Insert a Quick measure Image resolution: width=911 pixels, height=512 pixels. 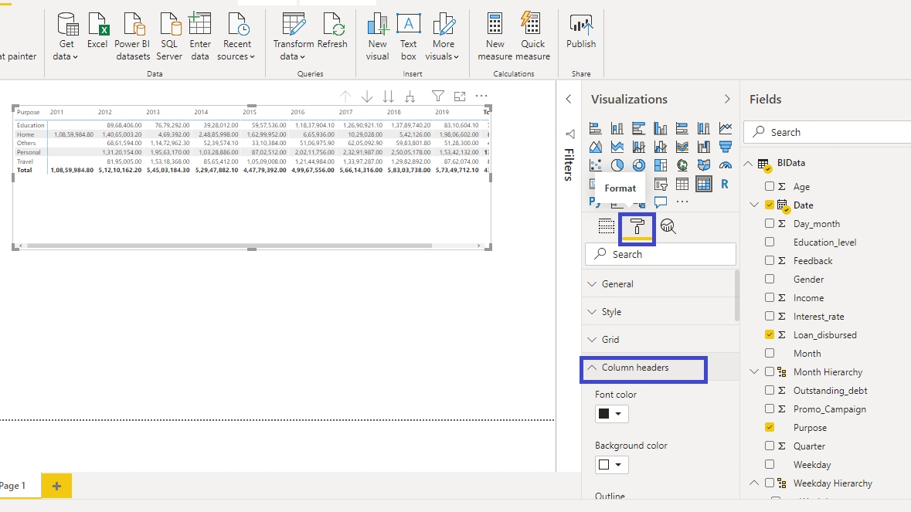point(532,36)
